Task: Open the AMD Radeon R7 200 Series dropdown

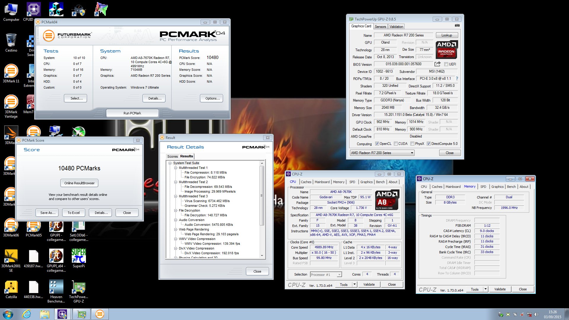Action: tap(382, 153)
